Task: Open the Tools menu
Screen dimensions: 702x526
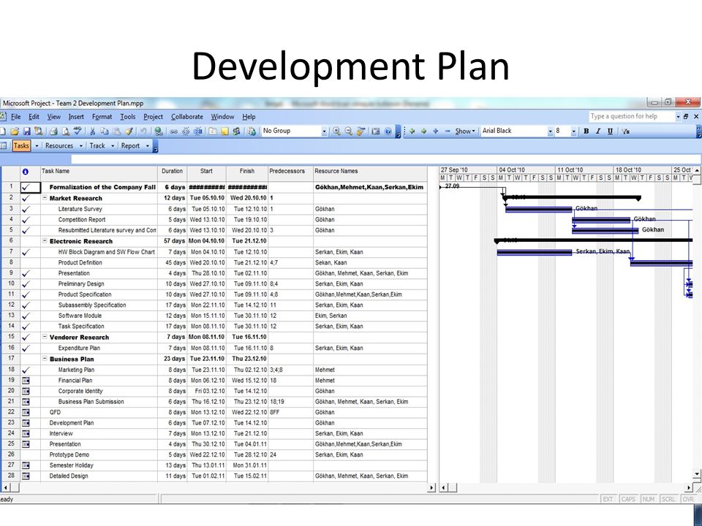Action: (127, 117)
